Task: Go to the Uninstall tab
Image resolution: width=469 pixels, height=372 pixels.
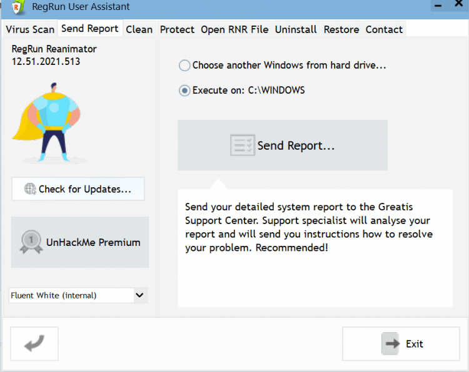Action: pyautogui.click(x=296, y=29)
